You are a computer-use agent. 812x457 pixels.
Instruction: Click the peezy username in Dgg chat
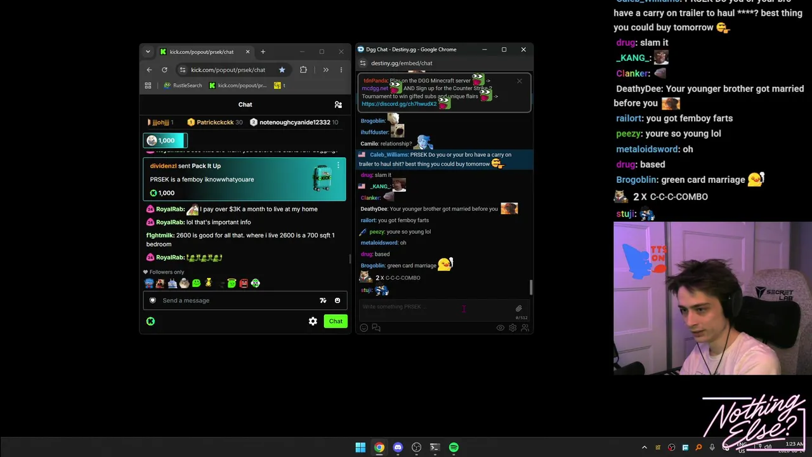click(377, 232)
